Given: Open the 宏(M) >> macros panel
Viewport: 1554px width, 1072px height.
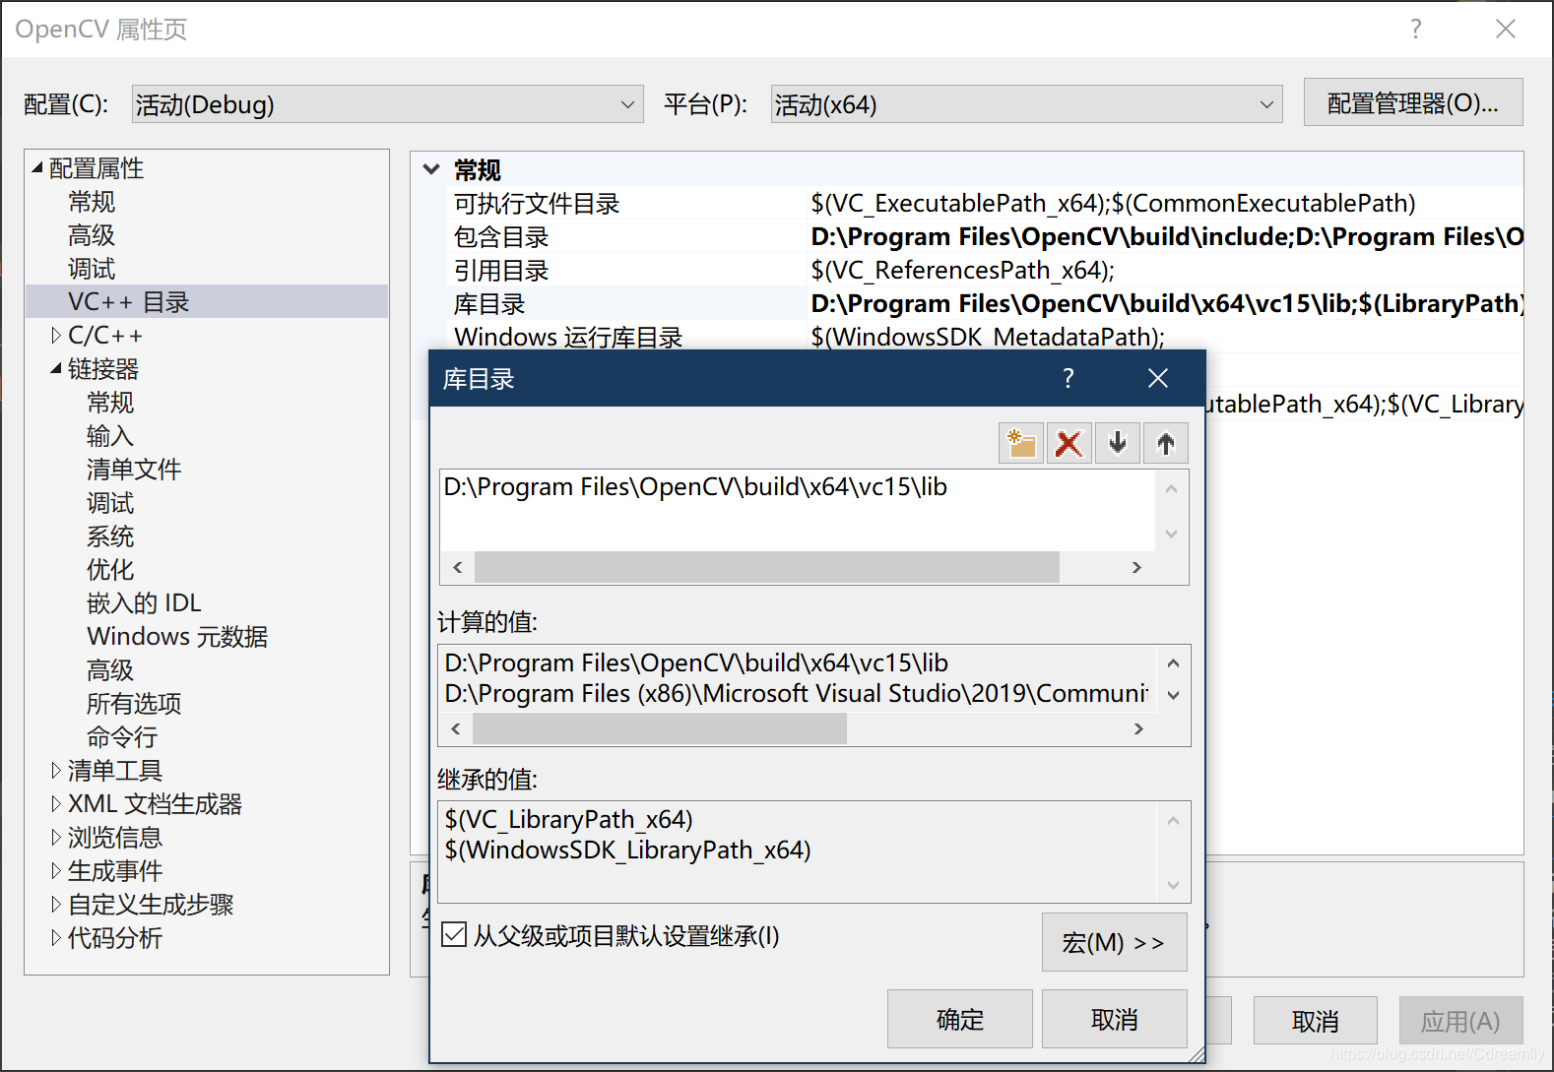Looking at the screenshot, I should (x=1115, y=942).
